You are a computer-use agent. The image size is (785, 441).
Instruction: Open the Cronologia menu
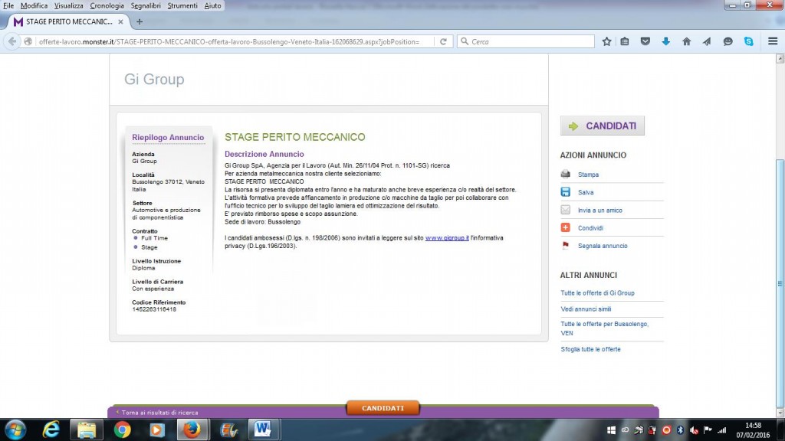coord(107,5)
